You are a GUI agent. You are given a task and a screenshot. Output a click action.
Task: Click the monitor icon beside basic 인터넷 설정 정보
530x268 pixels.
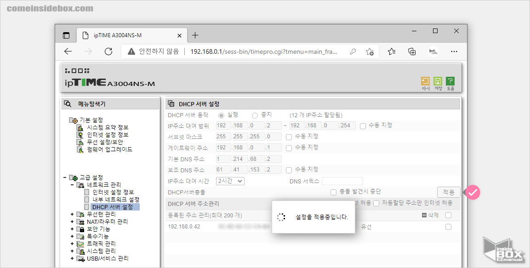(80, 135)
